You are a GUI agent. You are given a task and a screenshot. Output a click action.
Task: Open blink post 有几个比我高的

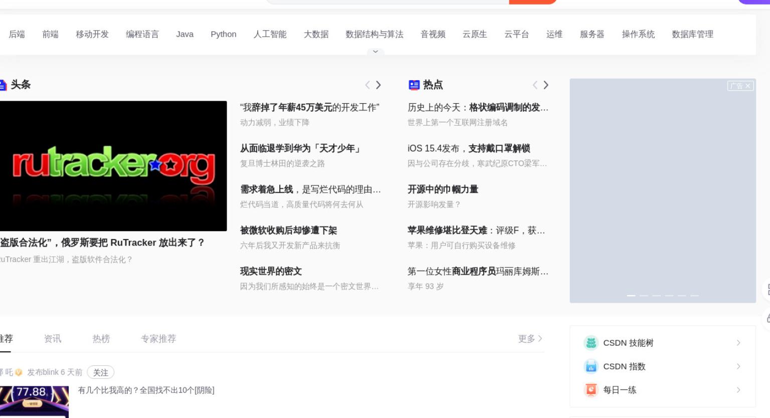pos(146,390)
